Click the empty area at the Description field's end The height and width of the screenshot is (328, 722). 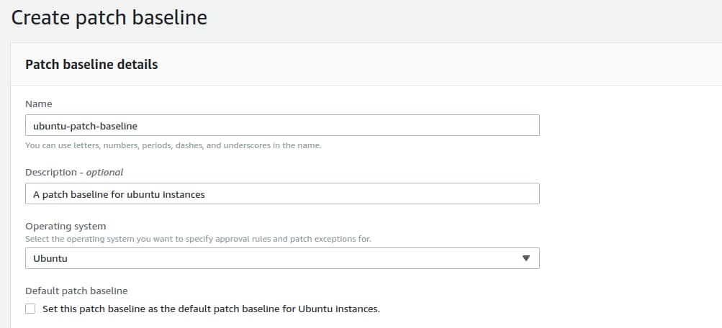(432, 194)
